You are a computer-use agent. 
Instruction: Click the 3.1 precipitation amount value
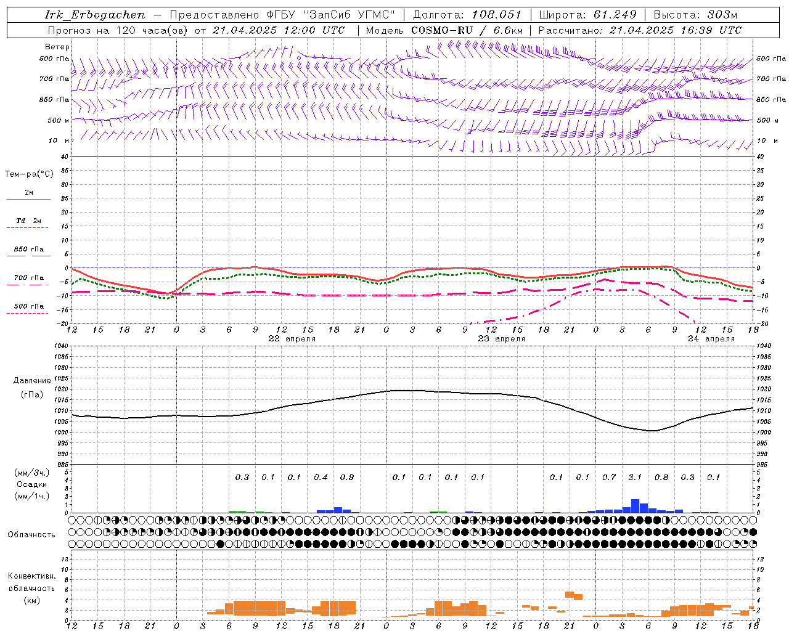click(x=635, y=477)
